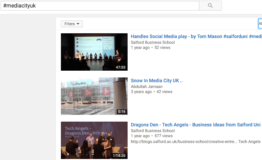Open Handles Social Media play video title
The width and height of the screenshot is (262, 160).
(196, 36)
